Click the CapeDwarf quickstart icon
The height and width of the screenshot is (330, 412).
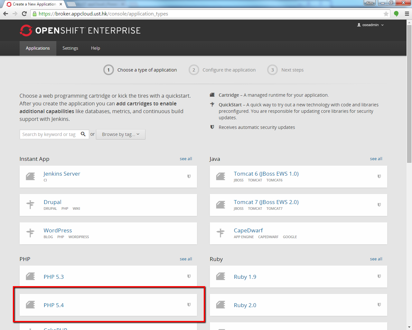pos(220,233)
